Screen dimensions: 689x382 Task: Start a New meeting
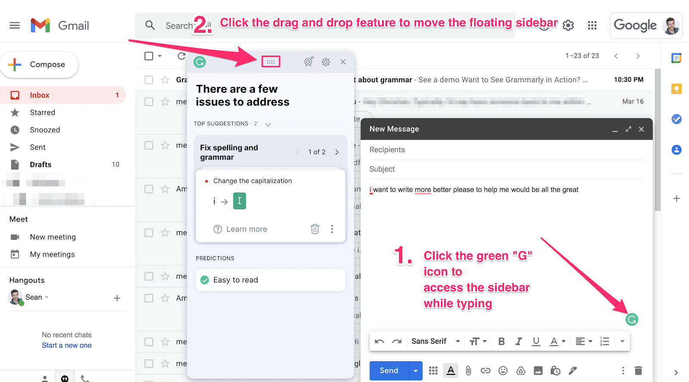pyautogui.click(x=53, y=237)
